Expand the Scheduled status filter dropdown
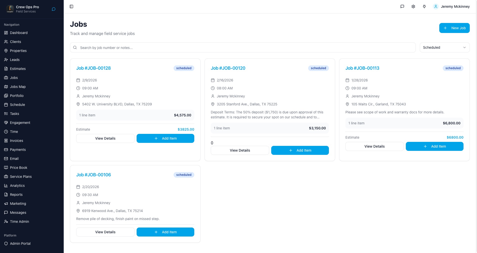The width and height of the screenshot is (477, 253). (x=445, y=47)
